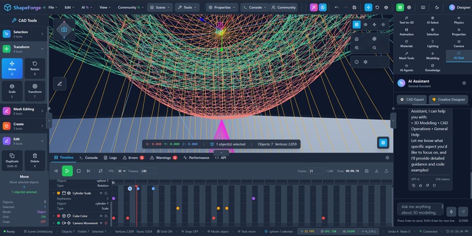Click the undo arrow in top toolbar
Image resolution: width=472 pixels, height=236 pixels.
337,8
